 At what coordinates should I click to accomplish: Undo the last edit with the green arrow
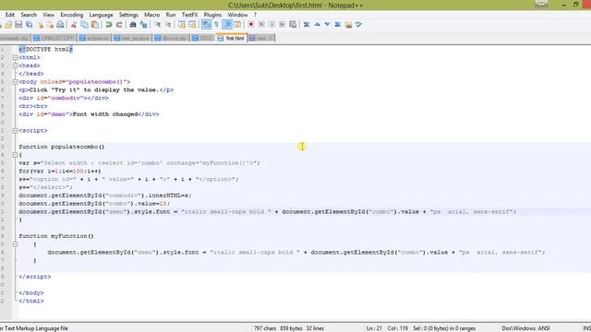point(109,25)
